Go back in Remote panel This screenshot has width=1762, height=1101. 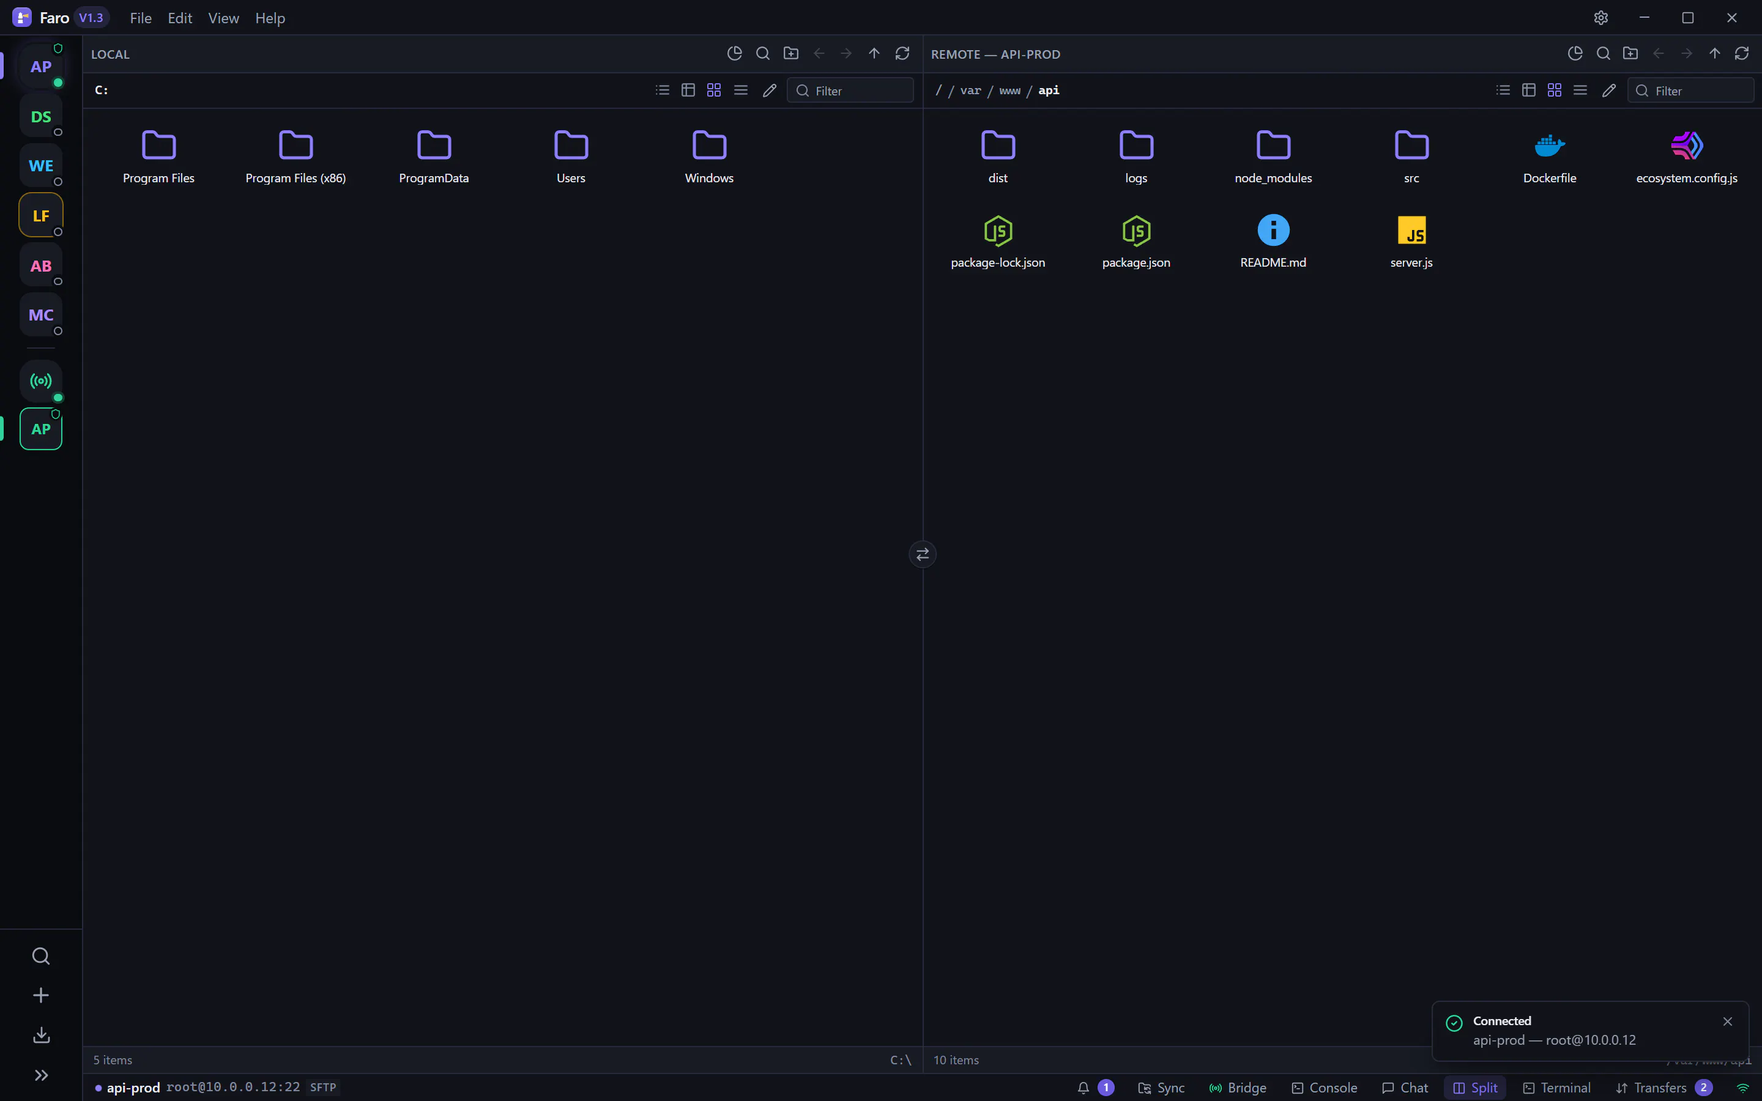point(1659,53)
